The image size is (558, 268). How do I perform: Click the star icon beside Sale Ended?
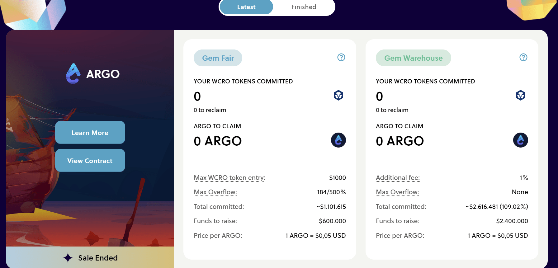click(68, 258)
